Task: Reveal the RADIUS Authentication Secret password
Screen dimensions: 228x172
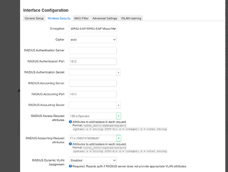Action: coord(118,72)
